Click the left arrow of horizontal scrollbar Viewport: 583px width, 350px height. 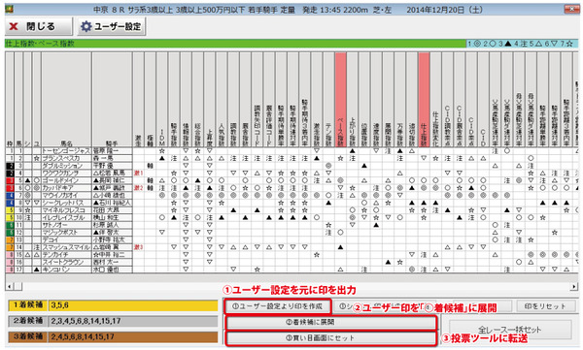tap(10, 286)
